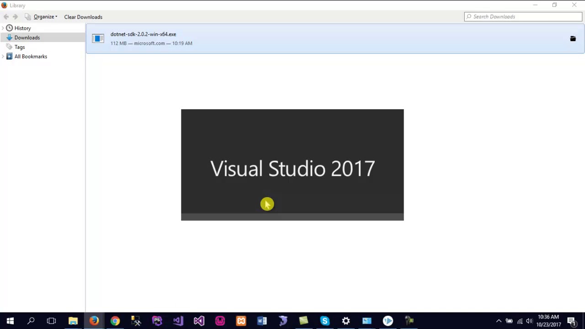
Task: Click the battery icon in the system tray
Action: click(509, 321)
